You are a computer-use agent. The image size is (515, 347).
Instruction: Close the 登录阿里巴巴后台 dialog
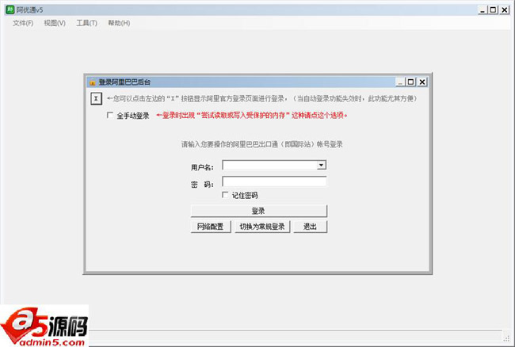422,82
